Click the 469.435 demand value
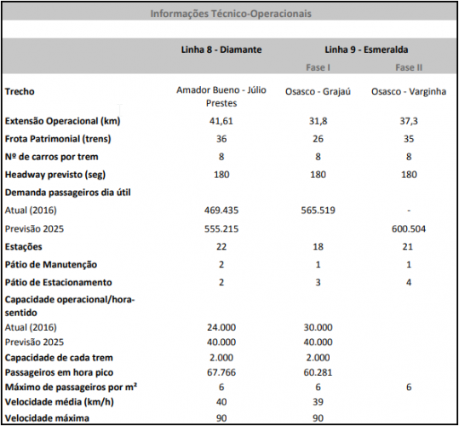Image resolution: width=459 pixels, height=426 pixels. click(221, 210)
